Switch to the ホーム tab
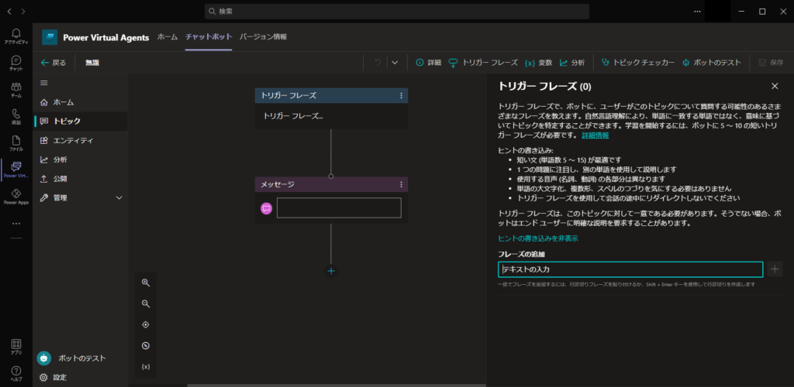Screen dimensions: 794x387 click(x=167, y=37)
